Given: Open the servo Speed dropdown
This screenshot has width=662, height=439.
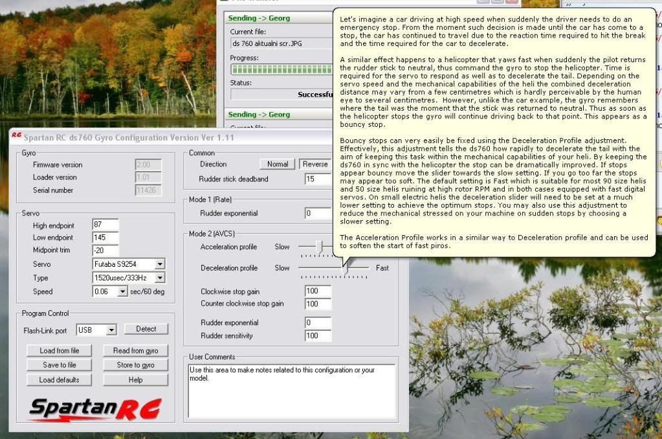Looking at the screenshot, I should click(123, 292).
